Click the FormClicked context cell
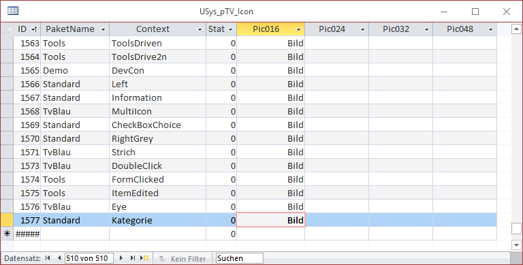 [157, 180]
